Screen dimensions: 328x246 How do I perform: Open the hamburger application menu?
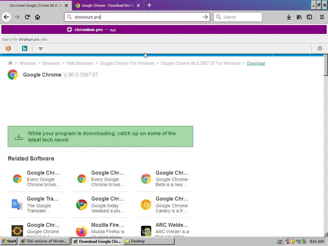click(x=322, y=17)
